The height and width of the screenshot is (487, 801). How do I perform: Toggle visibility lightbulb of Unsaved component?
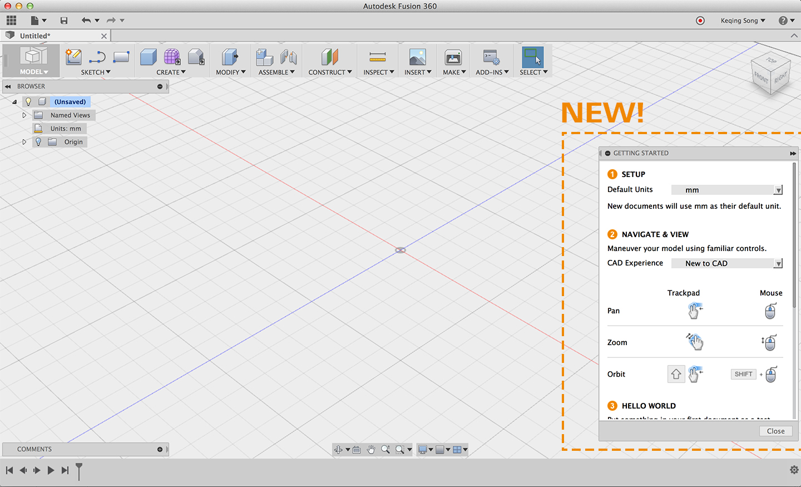pos(28,102)
